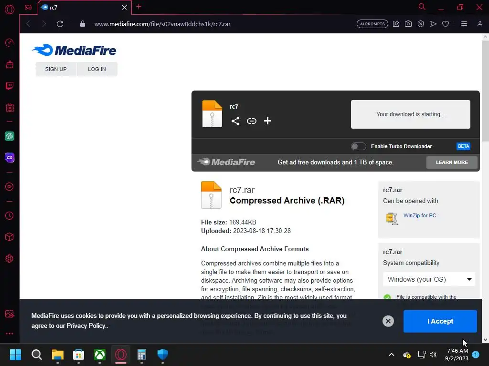
Task: Open volume speaker in system tray
Action: [x=433, y=355]
